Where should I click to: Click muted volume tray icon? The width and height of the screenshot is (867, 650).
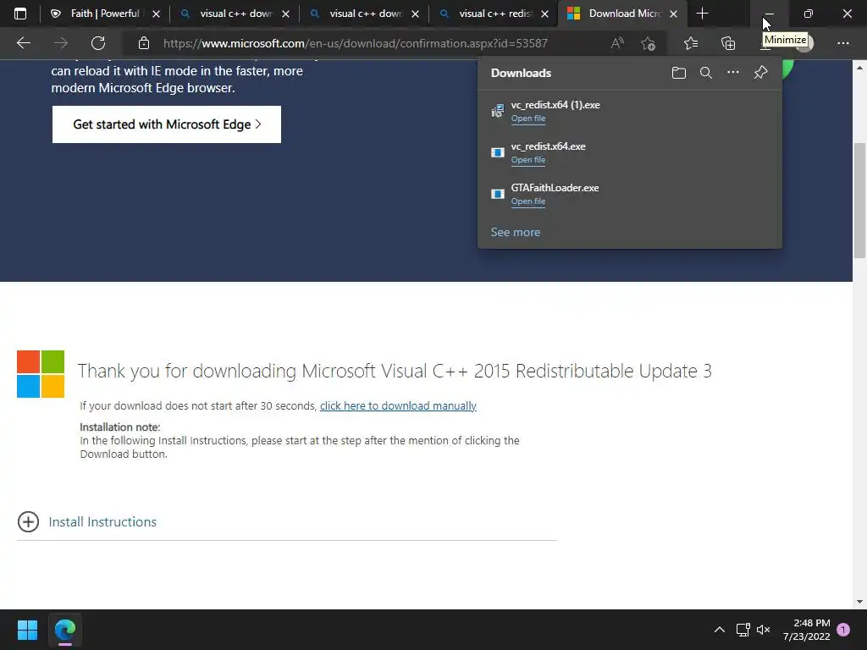pos(763,630)
